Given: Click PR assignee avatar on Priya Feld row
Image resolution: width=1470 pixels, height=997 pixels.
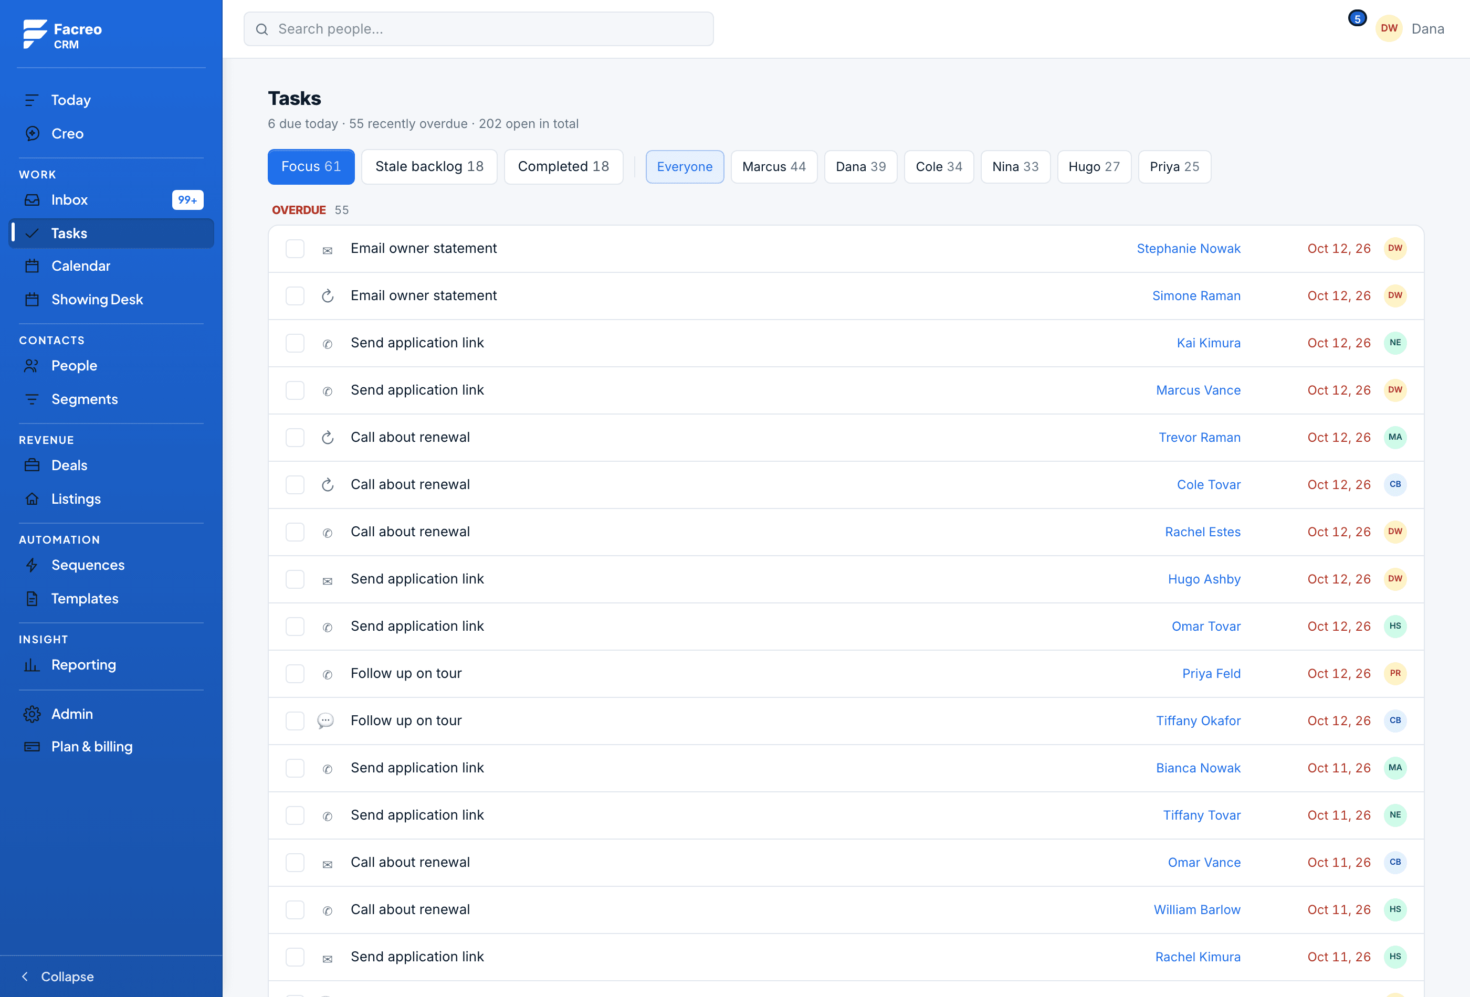Looking at the screenshot, I should pos(1395,673).
